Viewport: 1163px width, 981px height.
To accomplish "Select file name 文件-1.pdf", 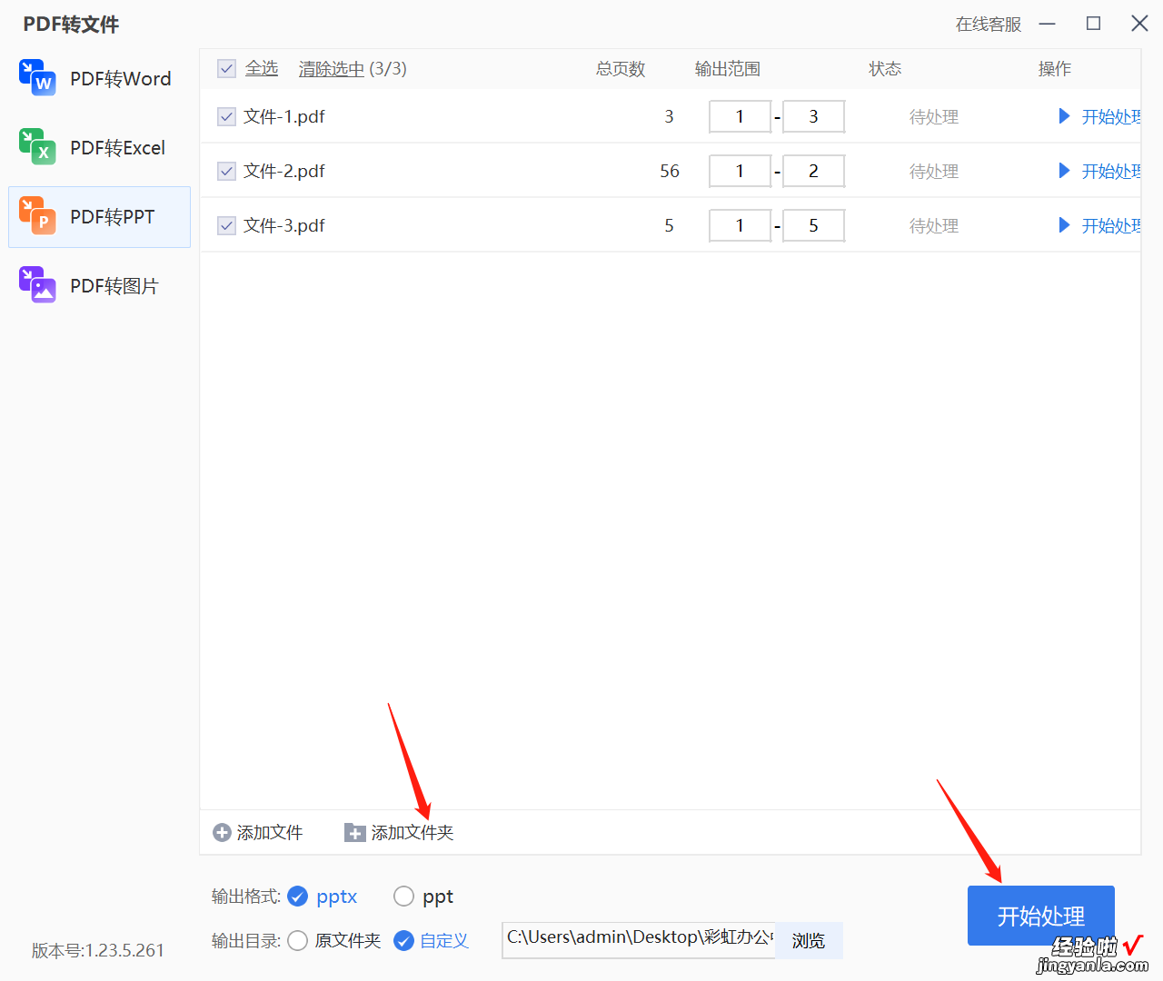I will pyautogui.click(x=284, y=116).
